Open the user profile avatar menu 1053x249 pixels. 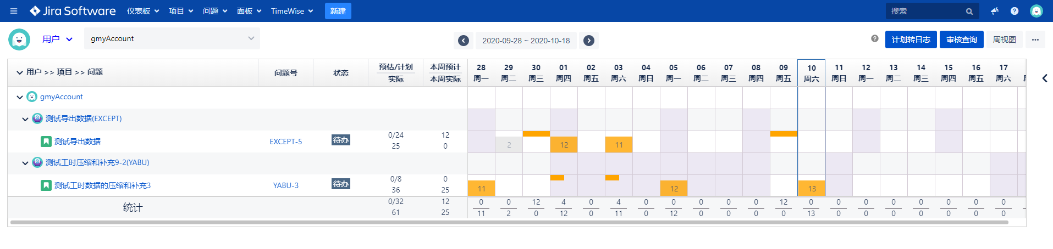1036,11
